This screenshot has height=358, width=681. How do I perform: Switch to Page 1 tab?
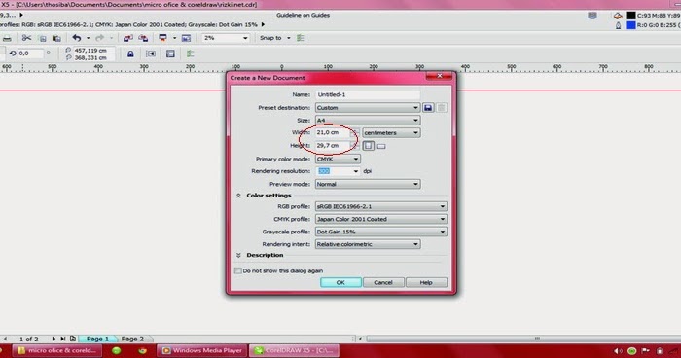tap(97, 339)
